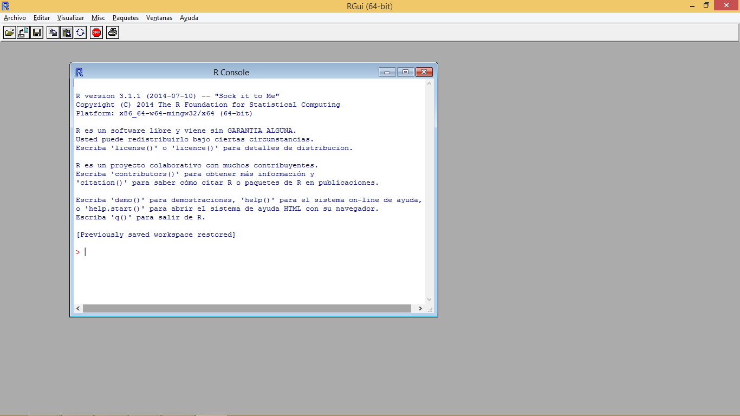The height and width of the screenshot is (416, 740).
Task: Click the "Escriba 'contributors()'" line
Action: 195,174
